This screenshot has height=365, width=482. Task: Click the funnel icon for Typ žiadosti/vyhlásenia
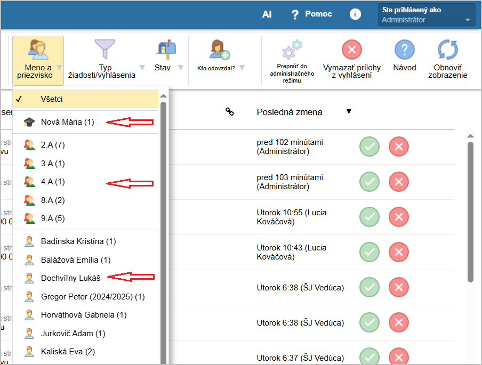click(105, 50)
